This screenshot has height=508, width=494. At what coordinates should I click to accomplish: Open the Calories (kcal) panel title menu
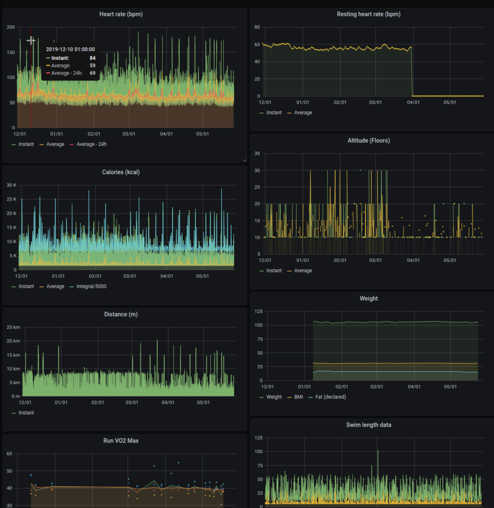(x=121, y=172)
